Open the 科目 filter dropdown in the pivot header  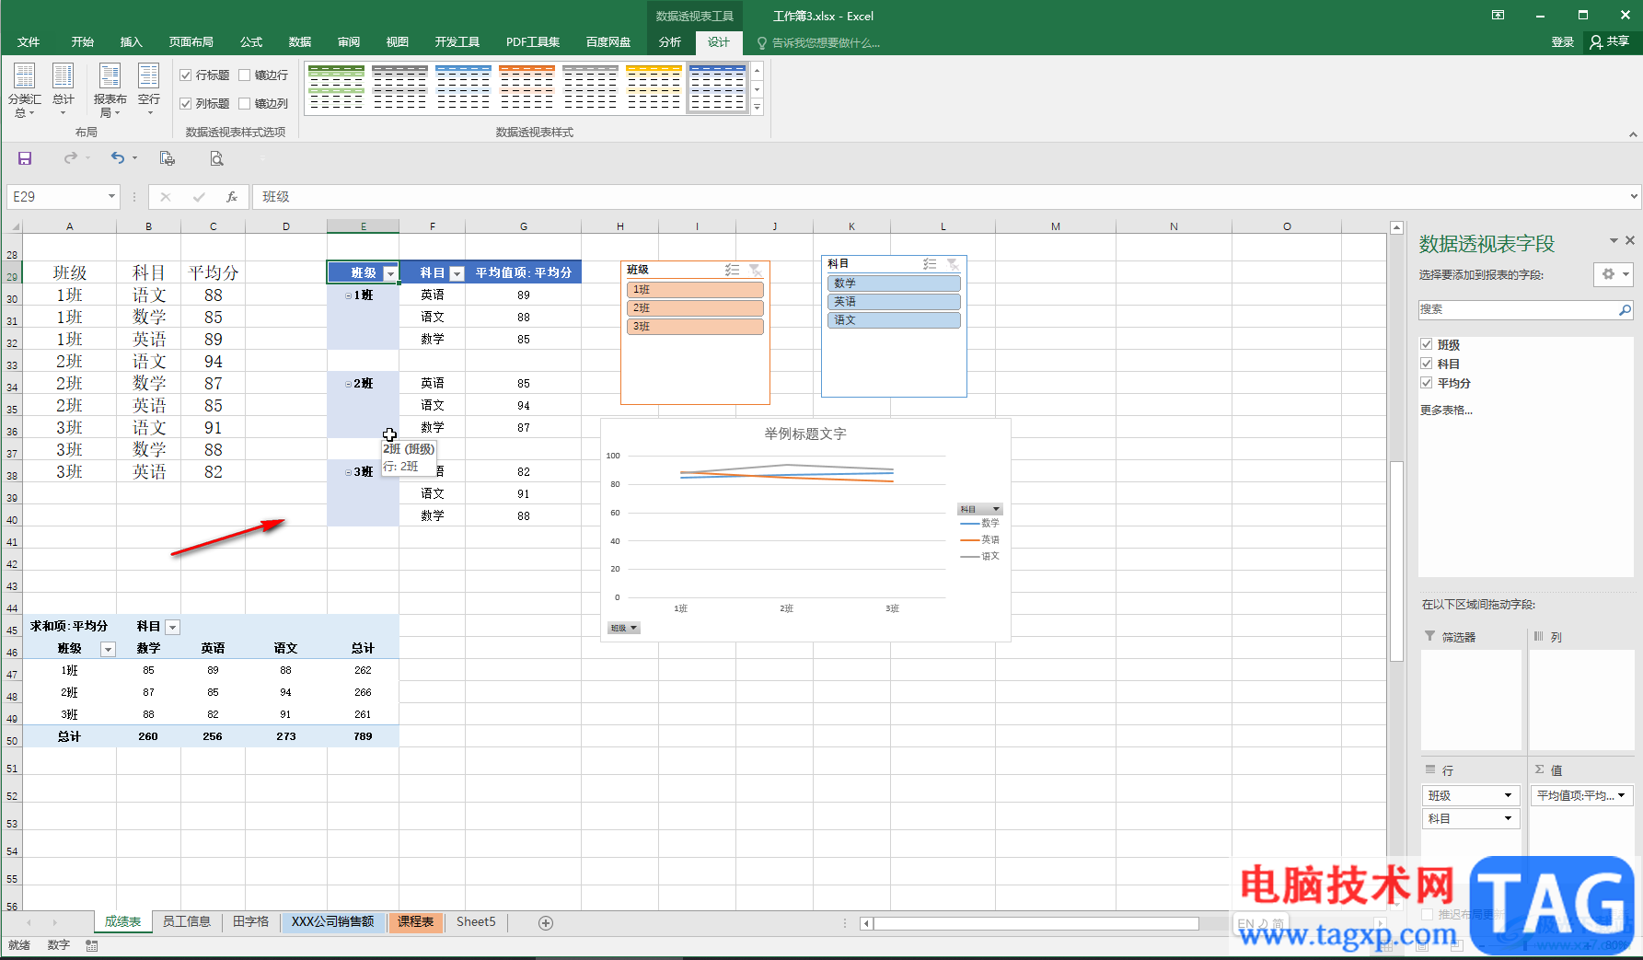point(457,273)
